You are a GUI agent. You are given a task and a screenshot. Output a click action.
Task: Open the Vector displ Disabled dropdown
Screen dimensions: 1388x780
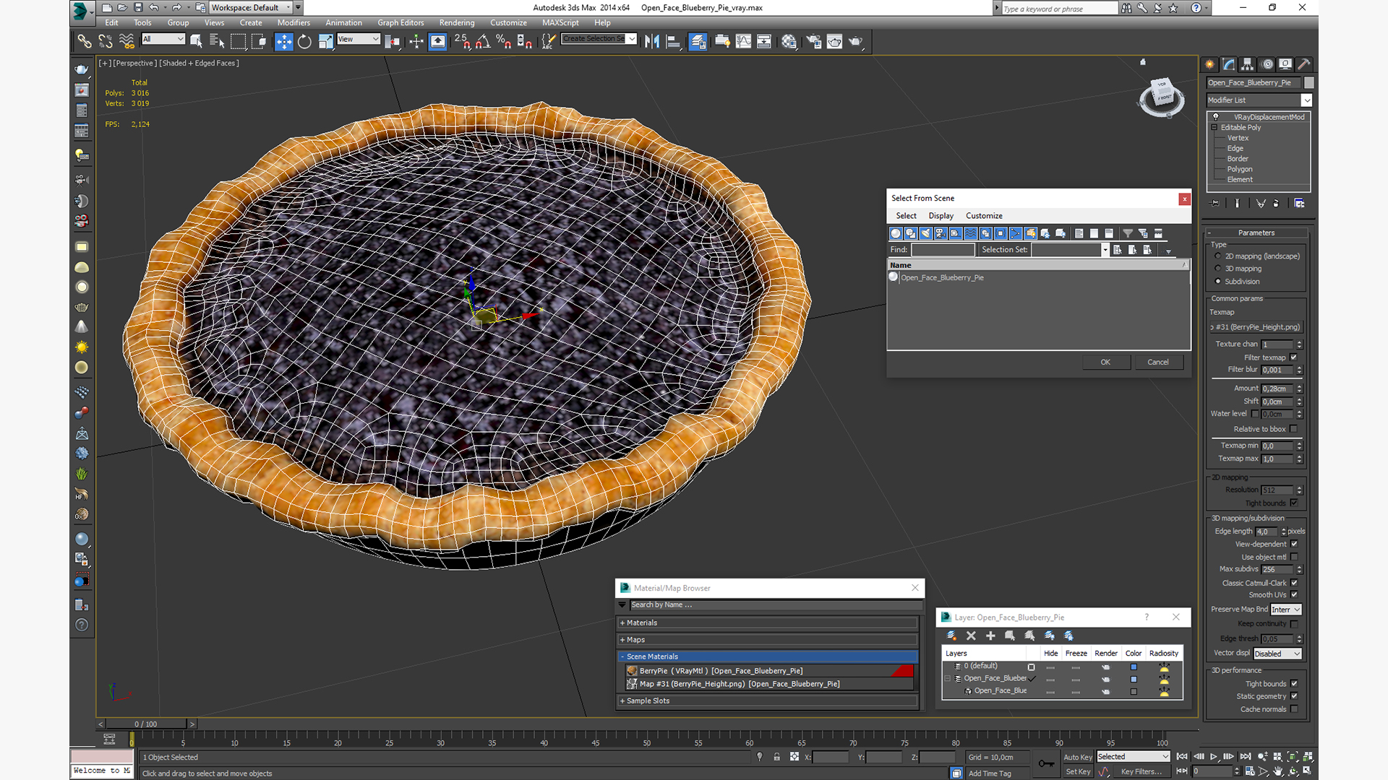(1277, 654)
